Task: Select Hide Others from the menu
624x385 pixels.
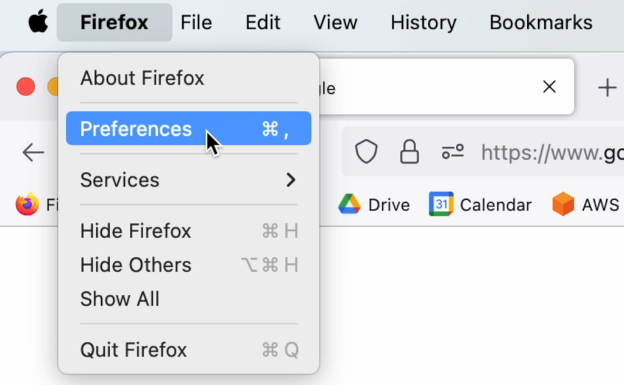Action: [135, 265]
